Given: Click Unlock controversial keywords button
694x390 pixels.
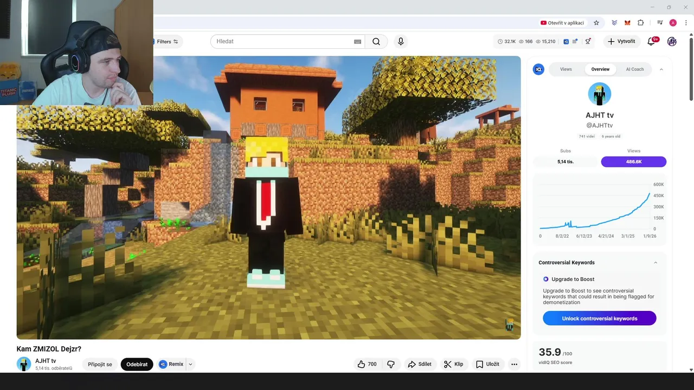Looking at the screenshot, I should 600,318.
